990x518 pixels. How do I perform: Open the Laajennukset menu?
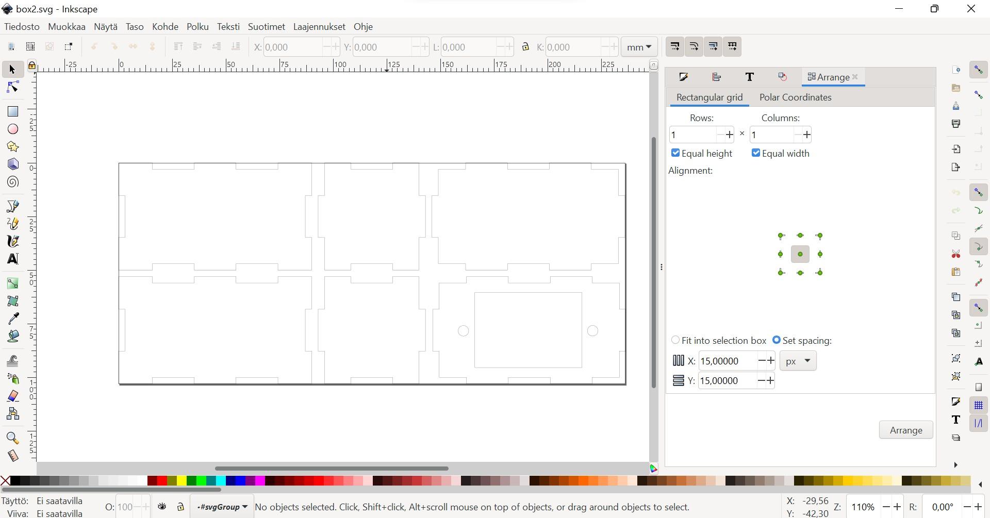click(319, 27)
